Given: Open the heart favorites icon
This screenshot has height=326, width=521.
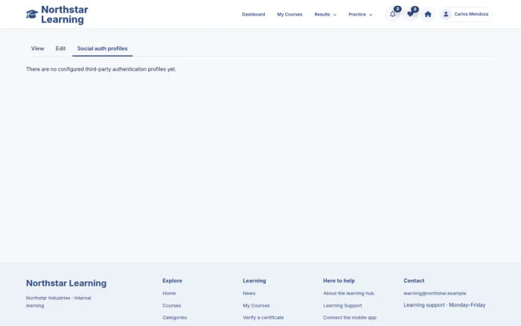Looking at the screenshot, I should [410, 14].
